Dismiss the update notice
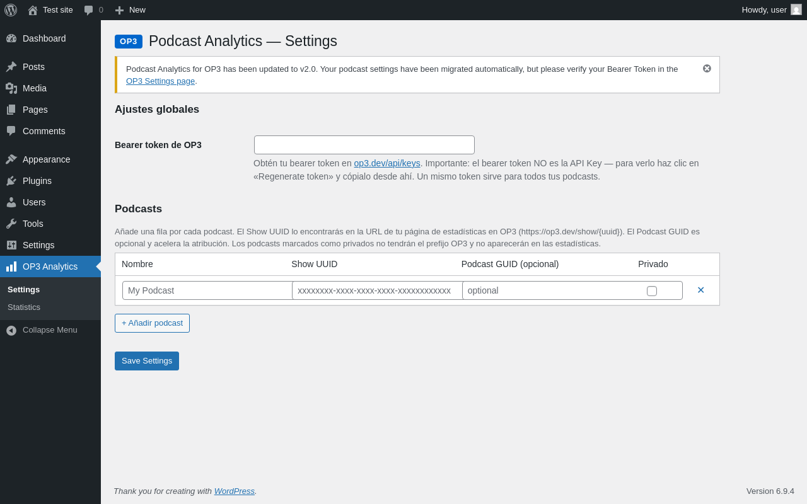This screenshot has width=807, height=504. click(x=707, y=69)
